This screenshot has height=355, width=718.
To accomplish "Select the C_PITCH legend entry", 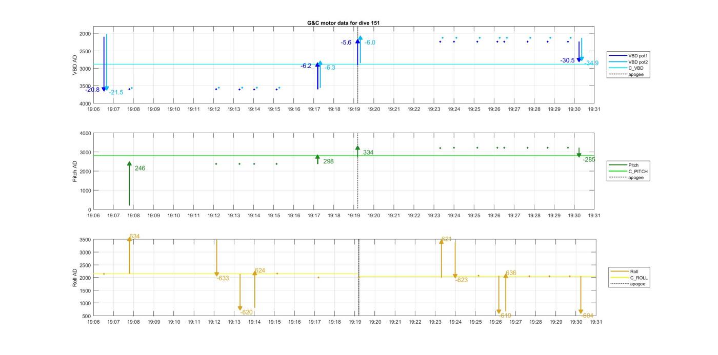I will point(628,172).
